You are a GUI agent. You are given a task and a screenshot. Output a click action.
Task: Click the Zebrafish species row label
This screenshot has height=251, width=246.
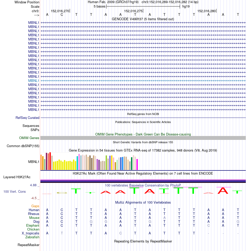(x=32, y=237)
